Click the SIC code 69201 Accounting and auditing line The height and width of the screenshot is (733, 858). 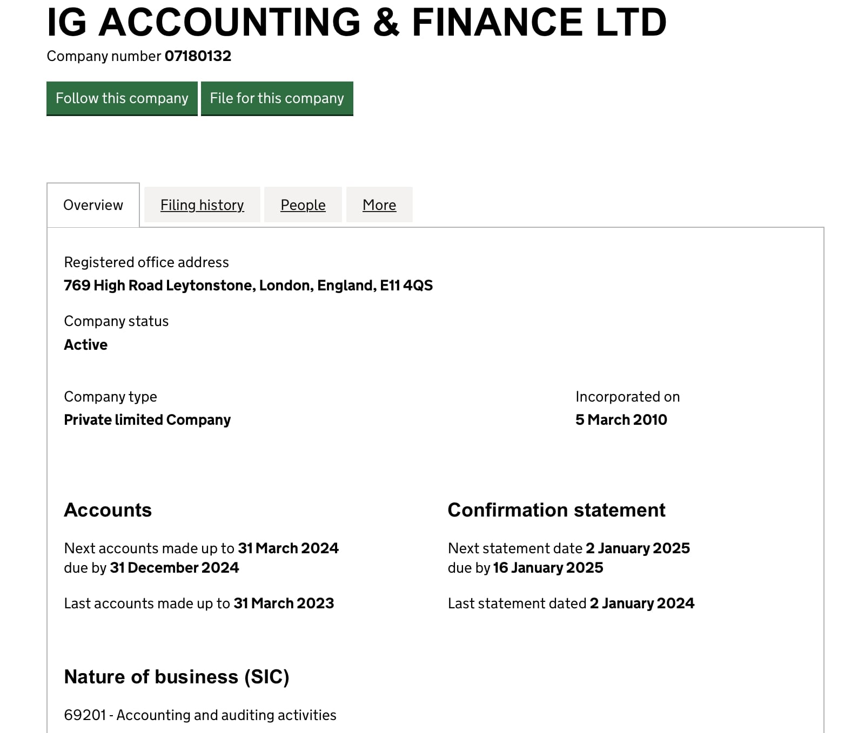(200, 715)
